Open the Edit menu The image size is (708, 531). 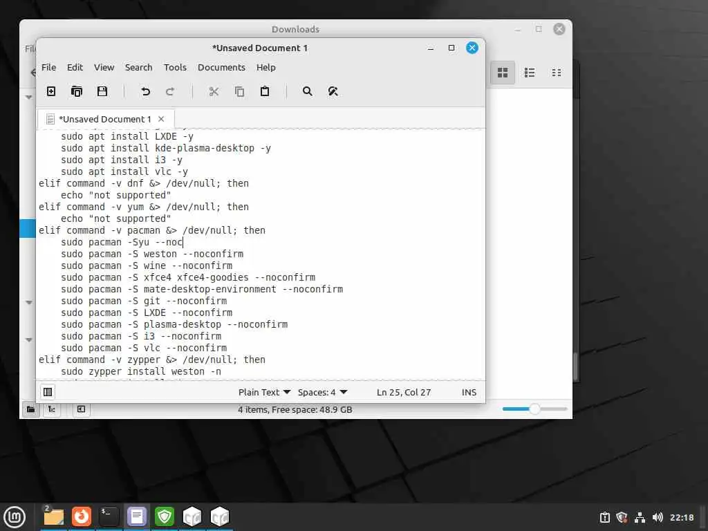click(75, 67)
